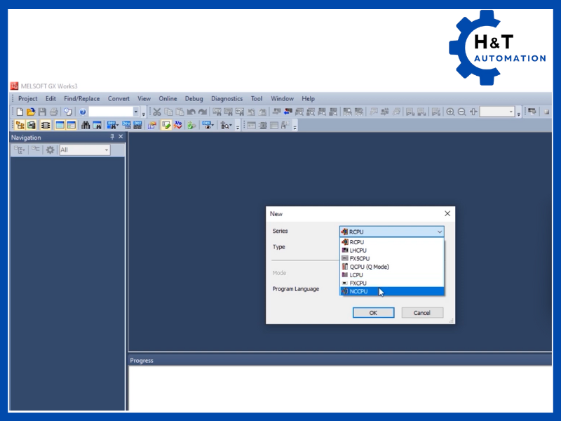Open the Diagnostics menu

227,99
